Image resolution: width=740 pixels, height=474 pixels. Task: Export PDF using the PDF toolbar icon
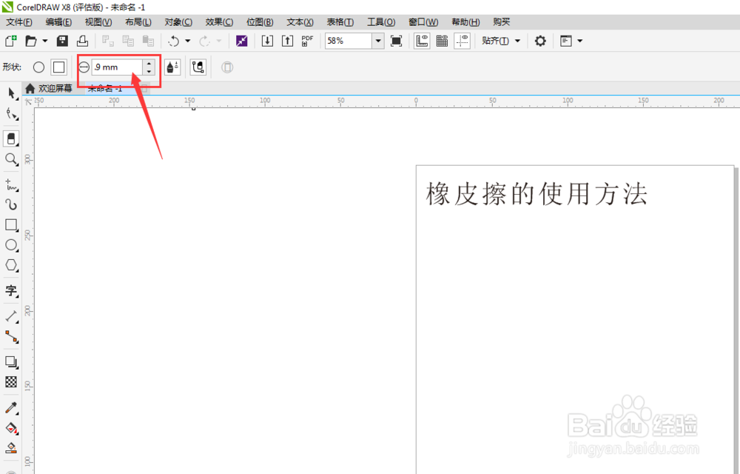307,41
